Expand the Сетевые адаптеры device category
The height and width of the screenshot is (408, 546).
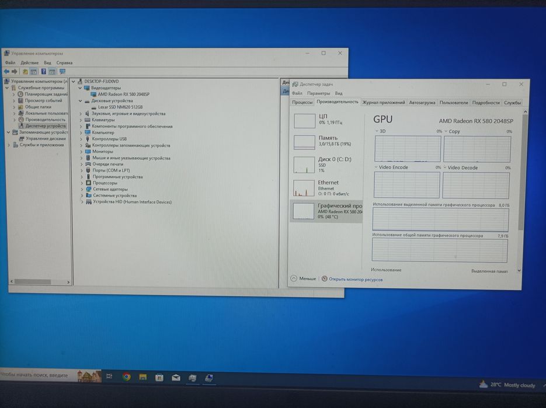[82, 189]
